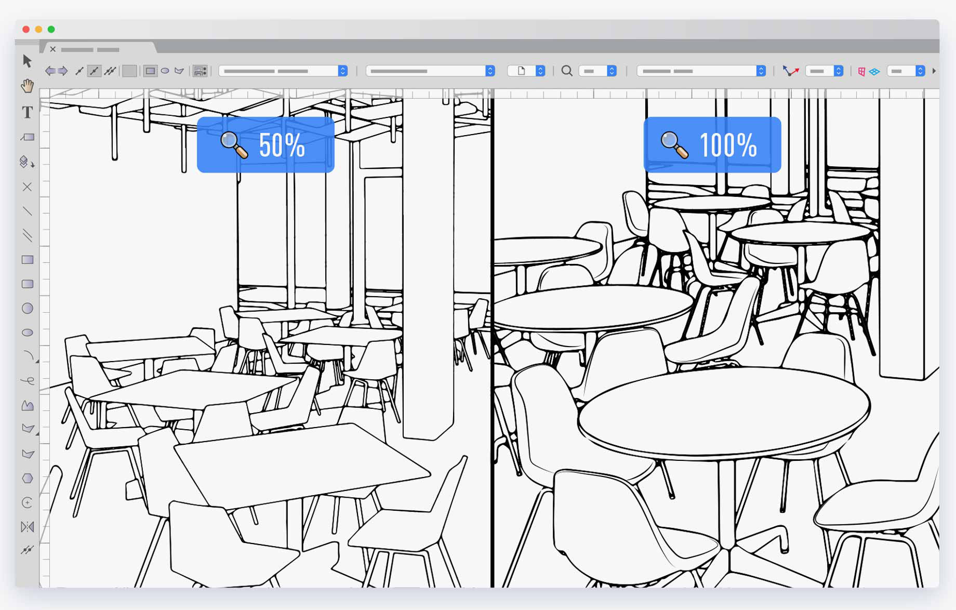Select the Arc tool
This screenshot has width=956, height=610.
click(28, 356)
